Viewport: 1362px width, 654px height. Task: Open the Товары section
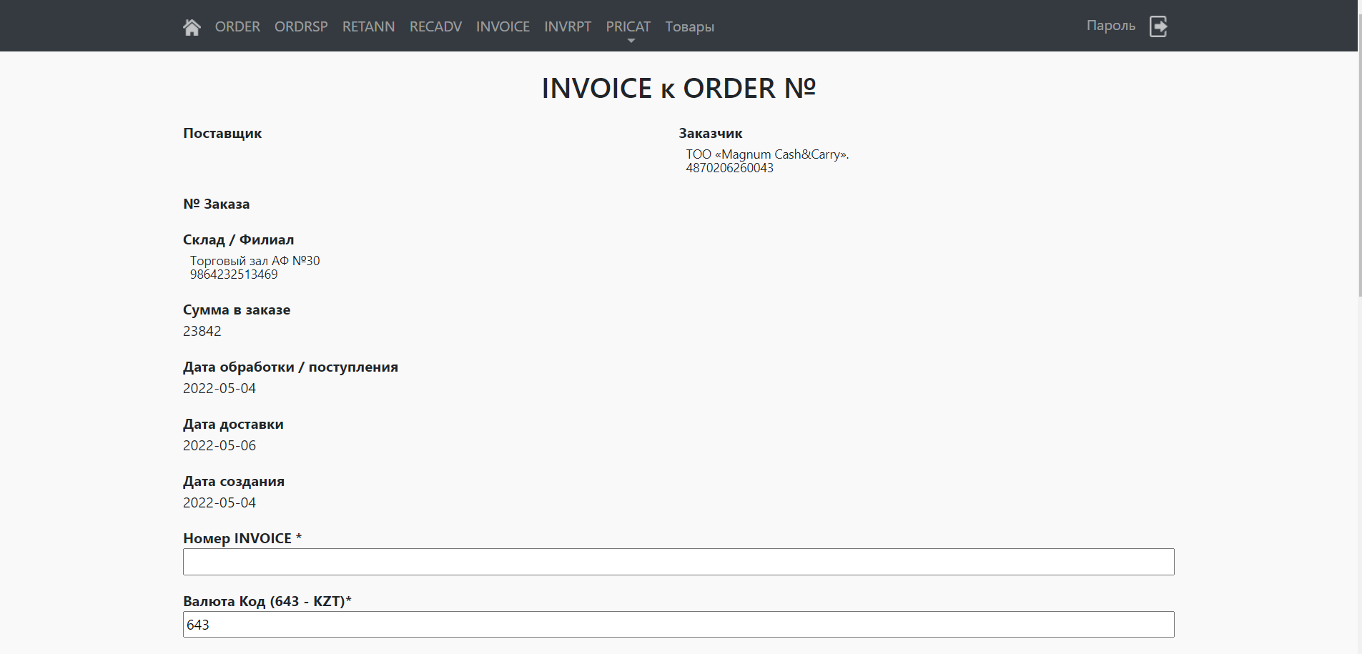[689, 27]
